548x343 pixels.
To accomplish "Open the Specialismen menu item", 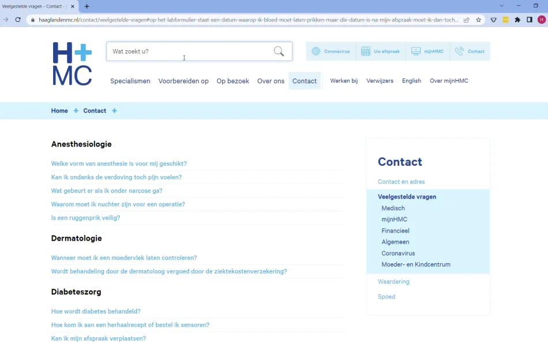I will (130, 81).
